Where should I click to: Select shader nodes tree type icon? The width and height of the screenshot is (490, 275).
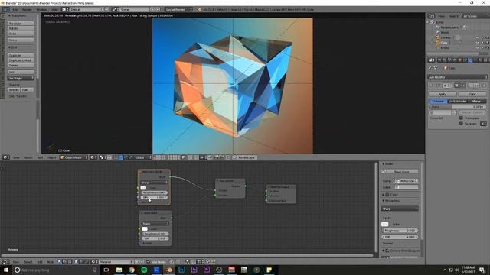pyautogui.click(x=60, y=262)
